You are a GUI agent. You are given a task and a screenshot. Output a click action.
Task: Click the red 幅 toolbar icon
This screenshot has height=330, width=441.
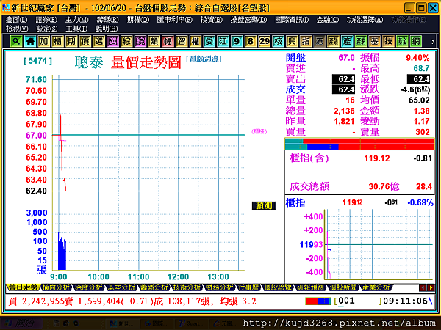(168, 41)
